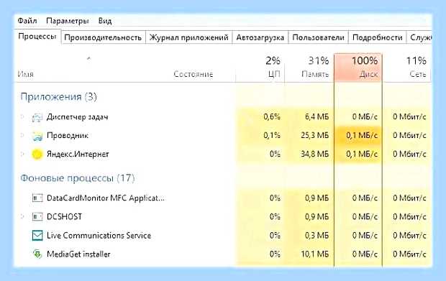
Task: Sort by the 100% Диск column
Action: pos(358,68)
